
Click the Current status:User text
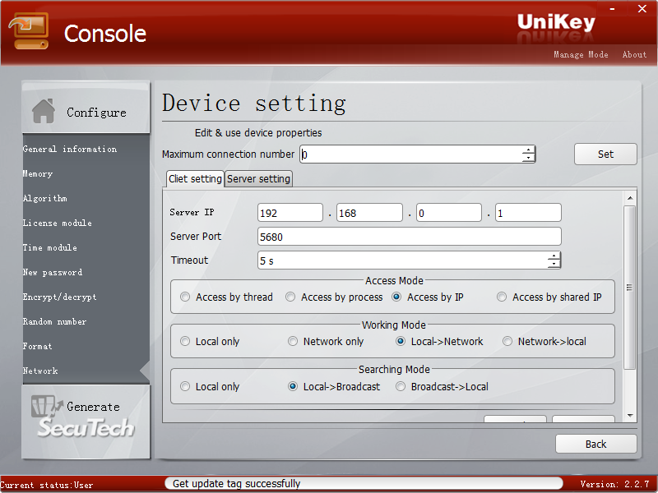pyautogui.click(x=47, y=485)
